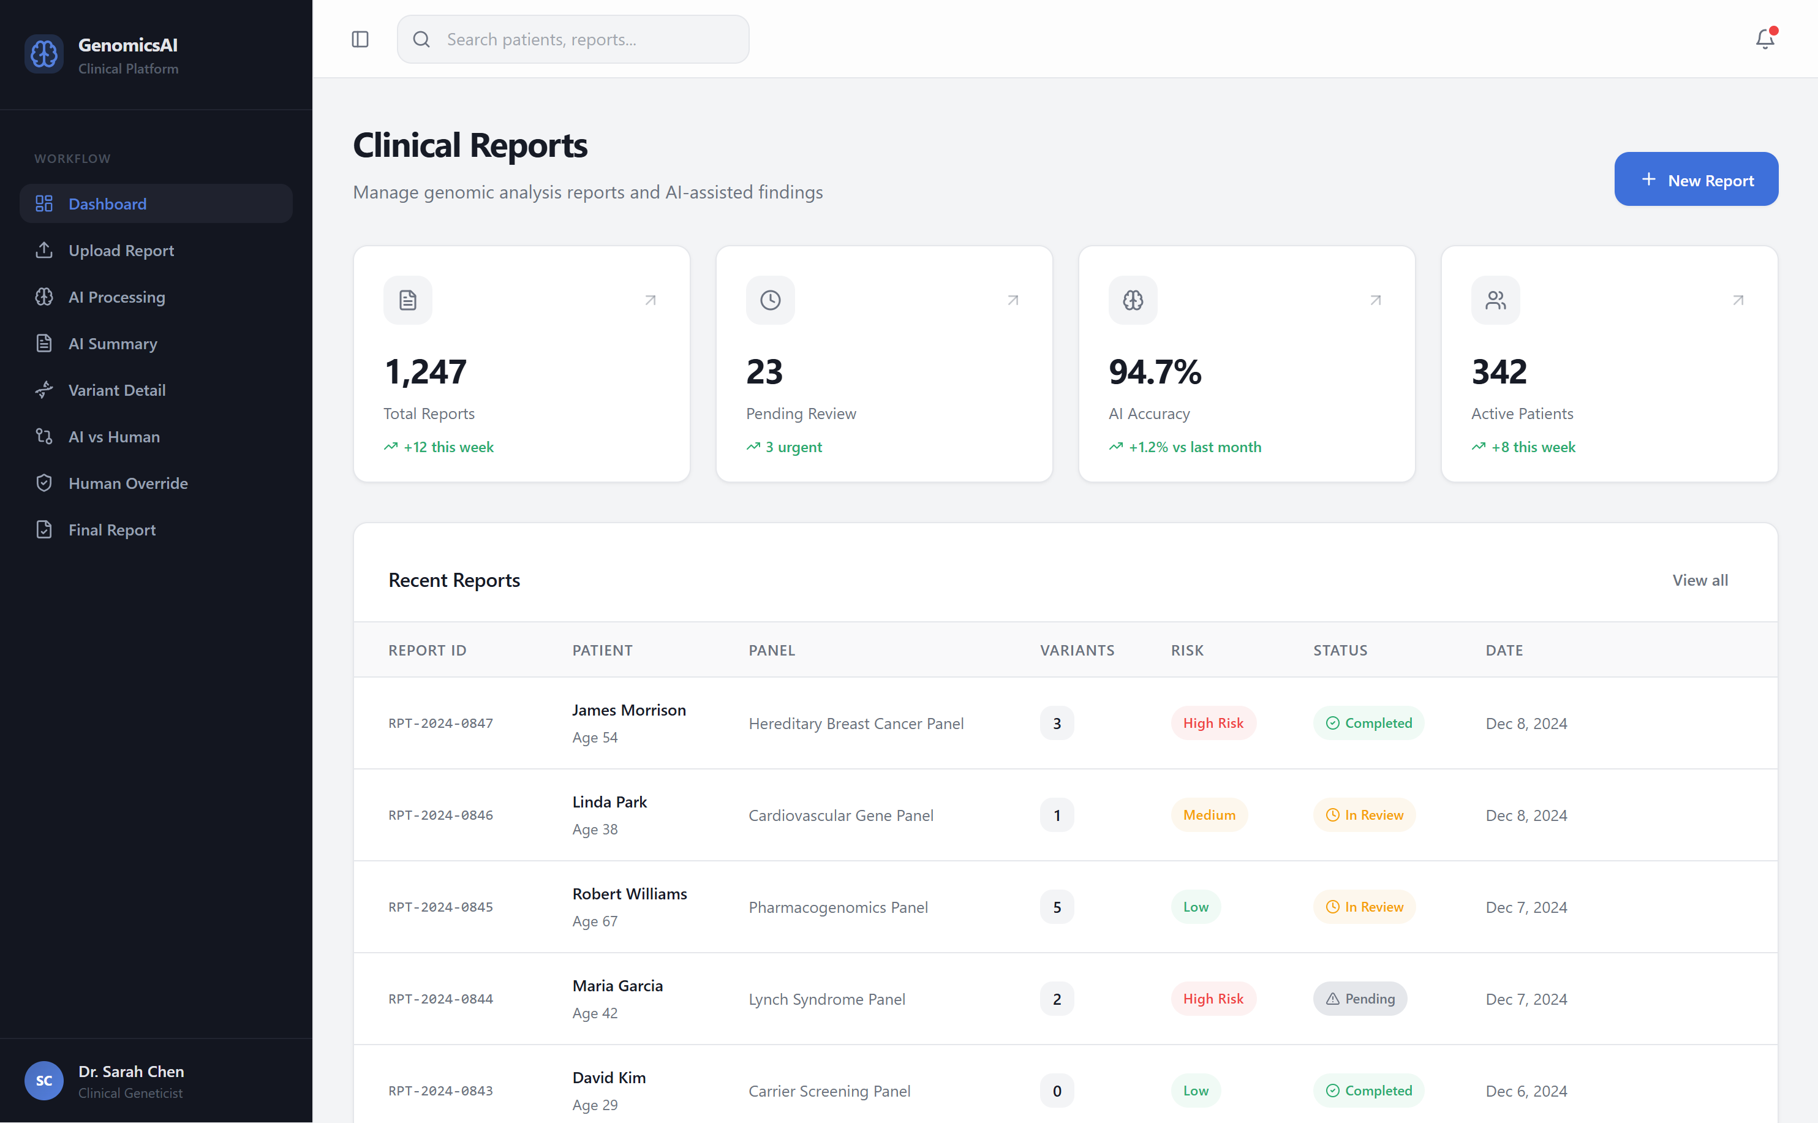Viewport: 1818px width, 1123px height.
Task: Click the VARIANTS column header
Action: point(1077,650)
